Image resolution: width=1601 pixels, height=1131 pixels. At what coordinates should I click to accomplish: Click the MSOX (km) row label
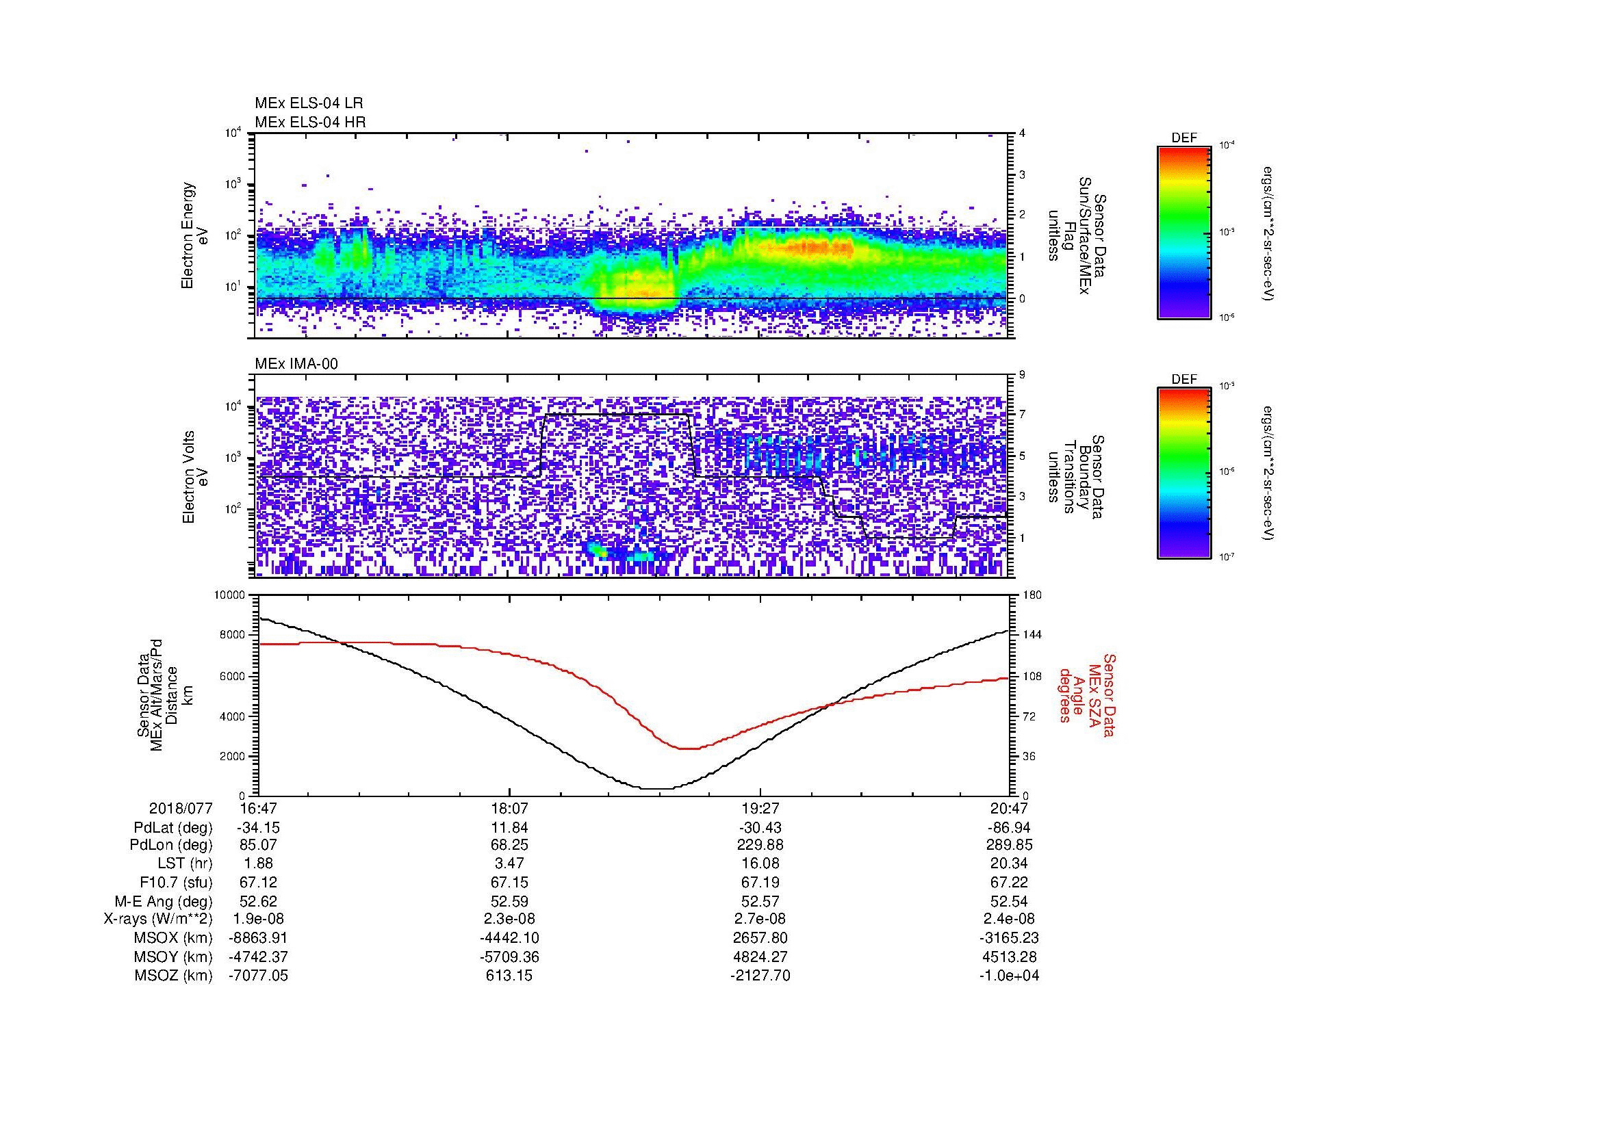point(173,938)
